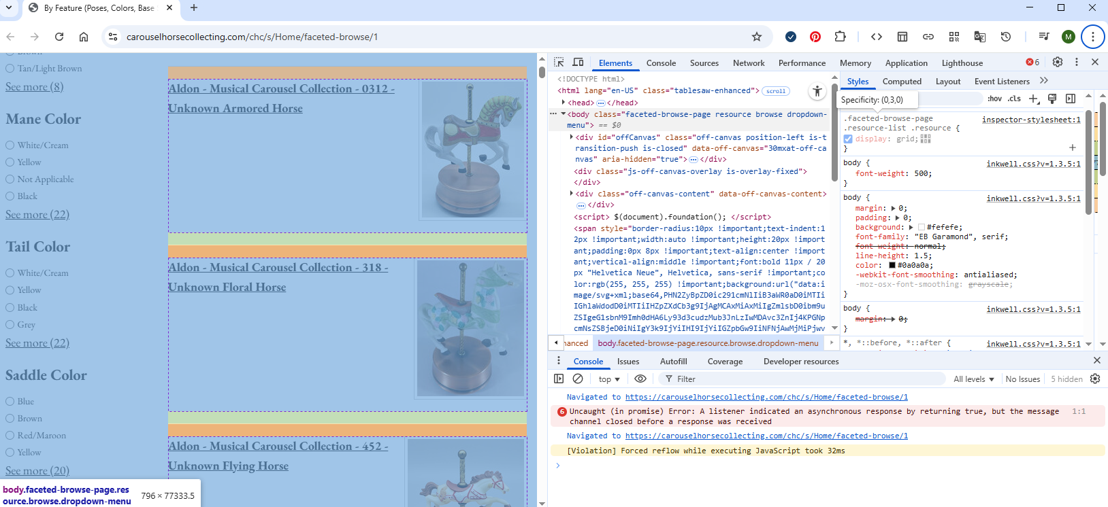Click the Armored Horse figurine thumbnail
The image size is (1108, 507).
[473, 150]
